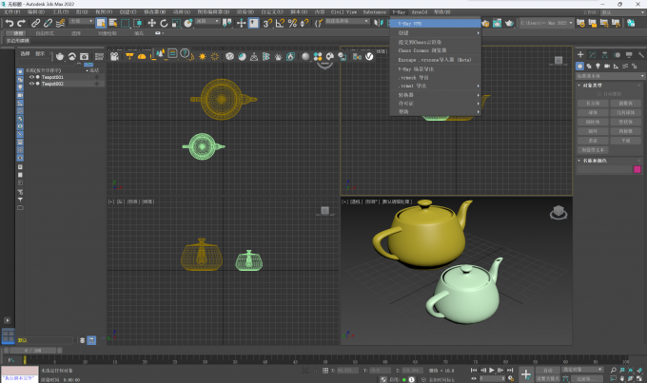Activate the Select and Move tool
The height and width of the screenshot is (383, 647).
pos(151,23)
